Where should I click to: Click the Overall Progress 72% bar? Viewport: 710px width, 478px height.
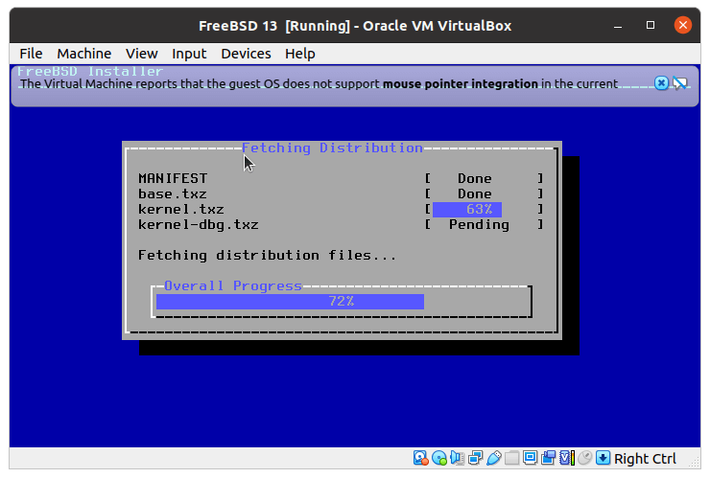point(342,301)
